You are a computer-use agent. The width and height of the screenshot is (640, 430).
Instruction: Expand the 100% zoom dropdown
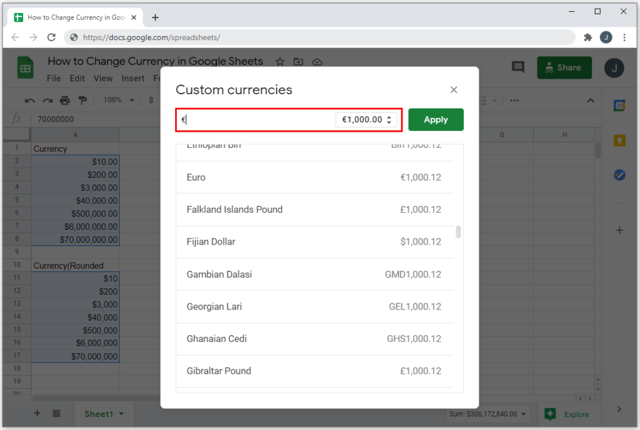coord(119,100)
